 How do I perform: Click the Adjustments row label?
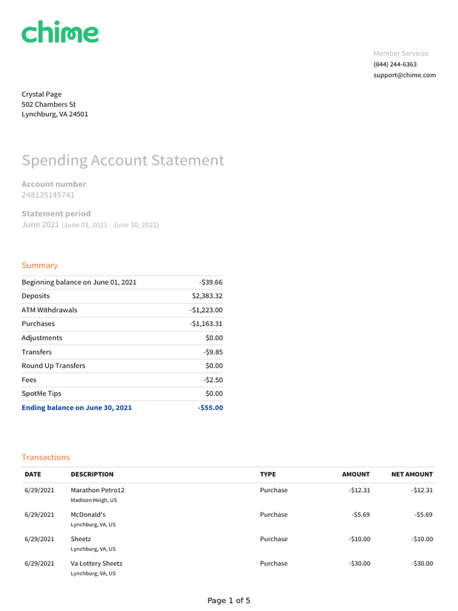tap(42, 338)
